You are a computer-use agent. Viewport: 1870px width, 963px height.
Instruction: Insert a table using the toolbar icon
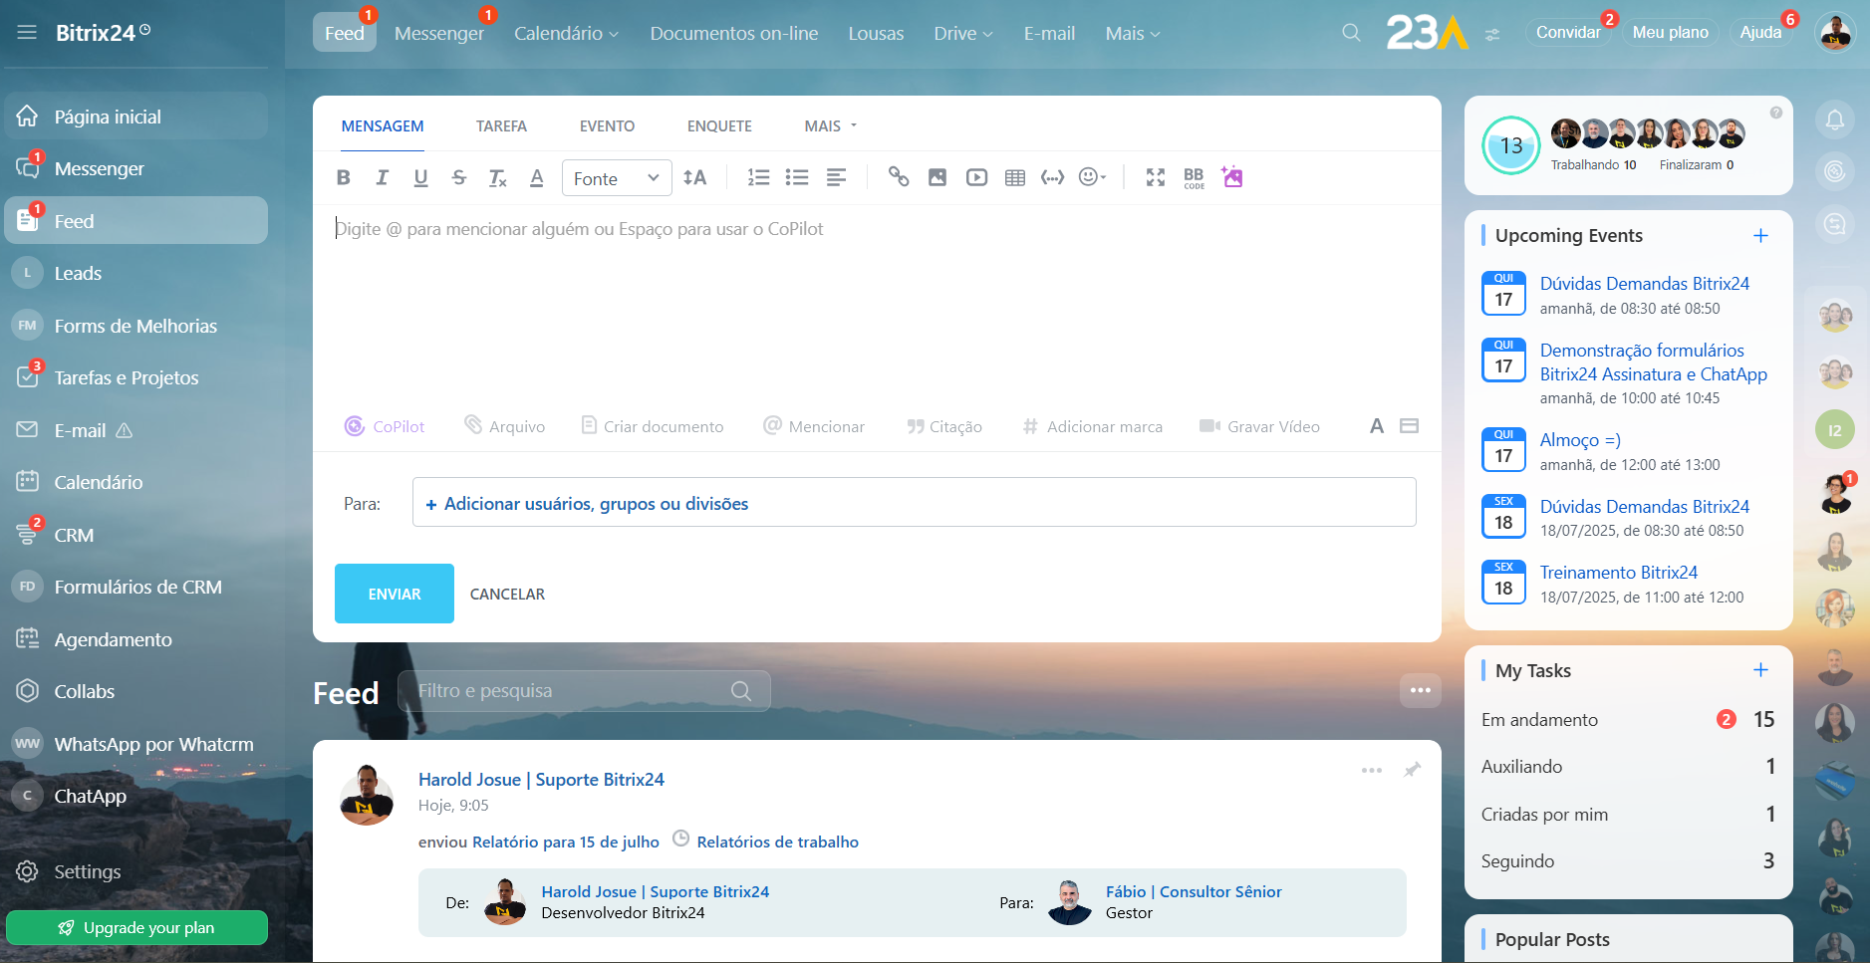pyautogui.click(x=1014, y=177)
